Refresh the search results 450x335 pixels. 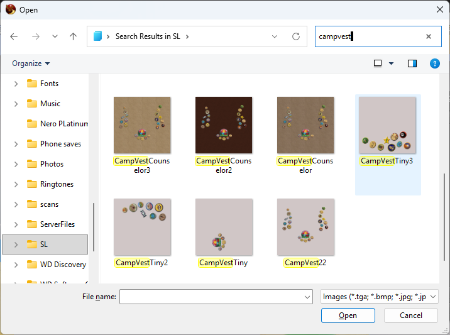(296, 36)
